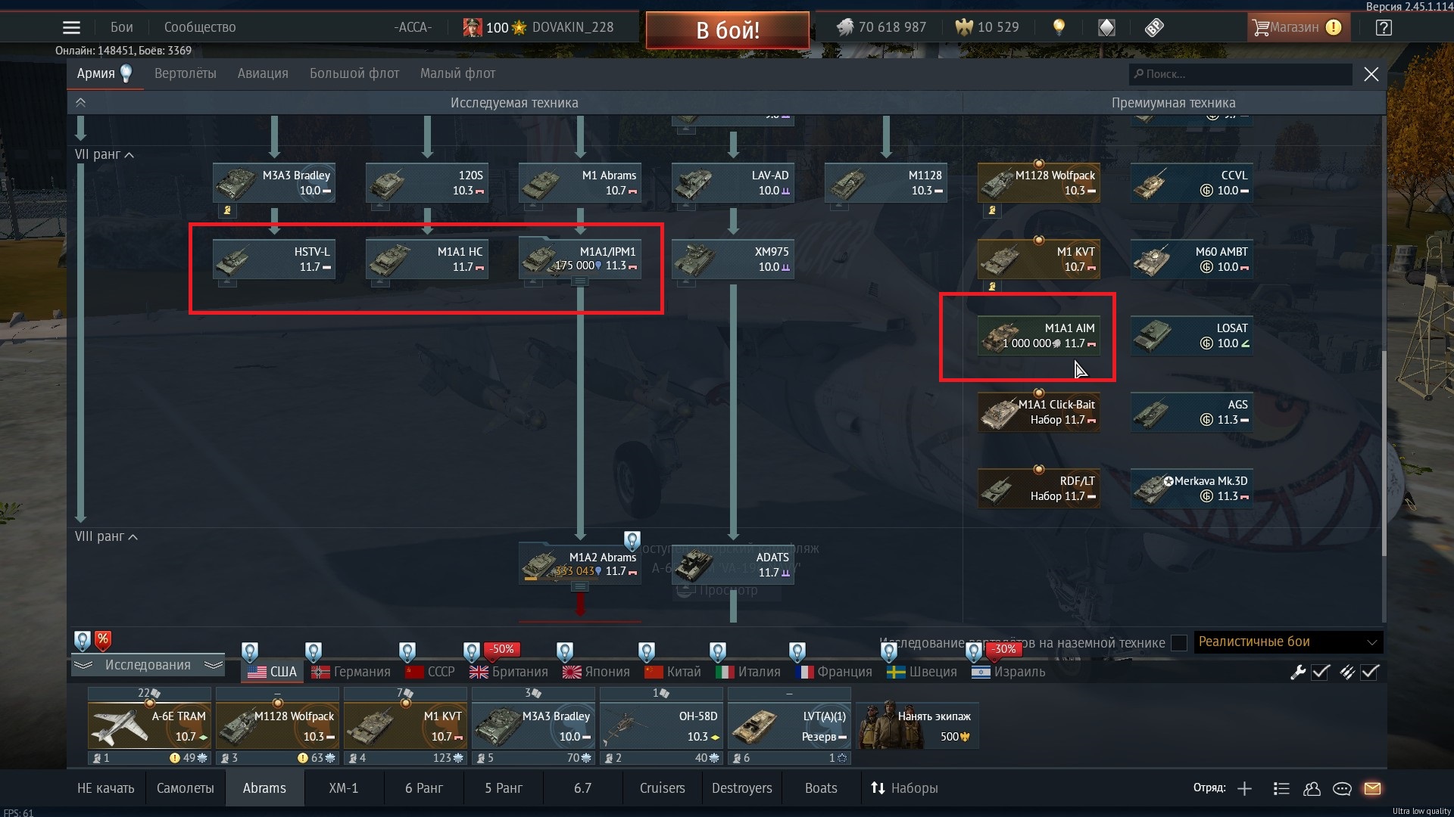Click the Поиск search field
The width and height of the screenshot is (1454, 817).
1242,74
